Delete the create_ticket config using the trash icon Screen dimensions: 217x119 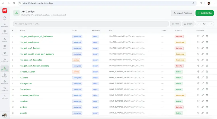[x=207, y=71]
